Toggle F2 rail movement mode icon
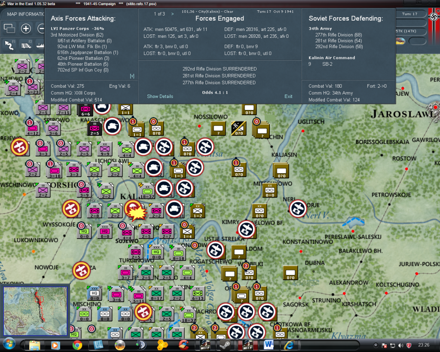Viewport: 440px width, 352px height. pos(26,45)
